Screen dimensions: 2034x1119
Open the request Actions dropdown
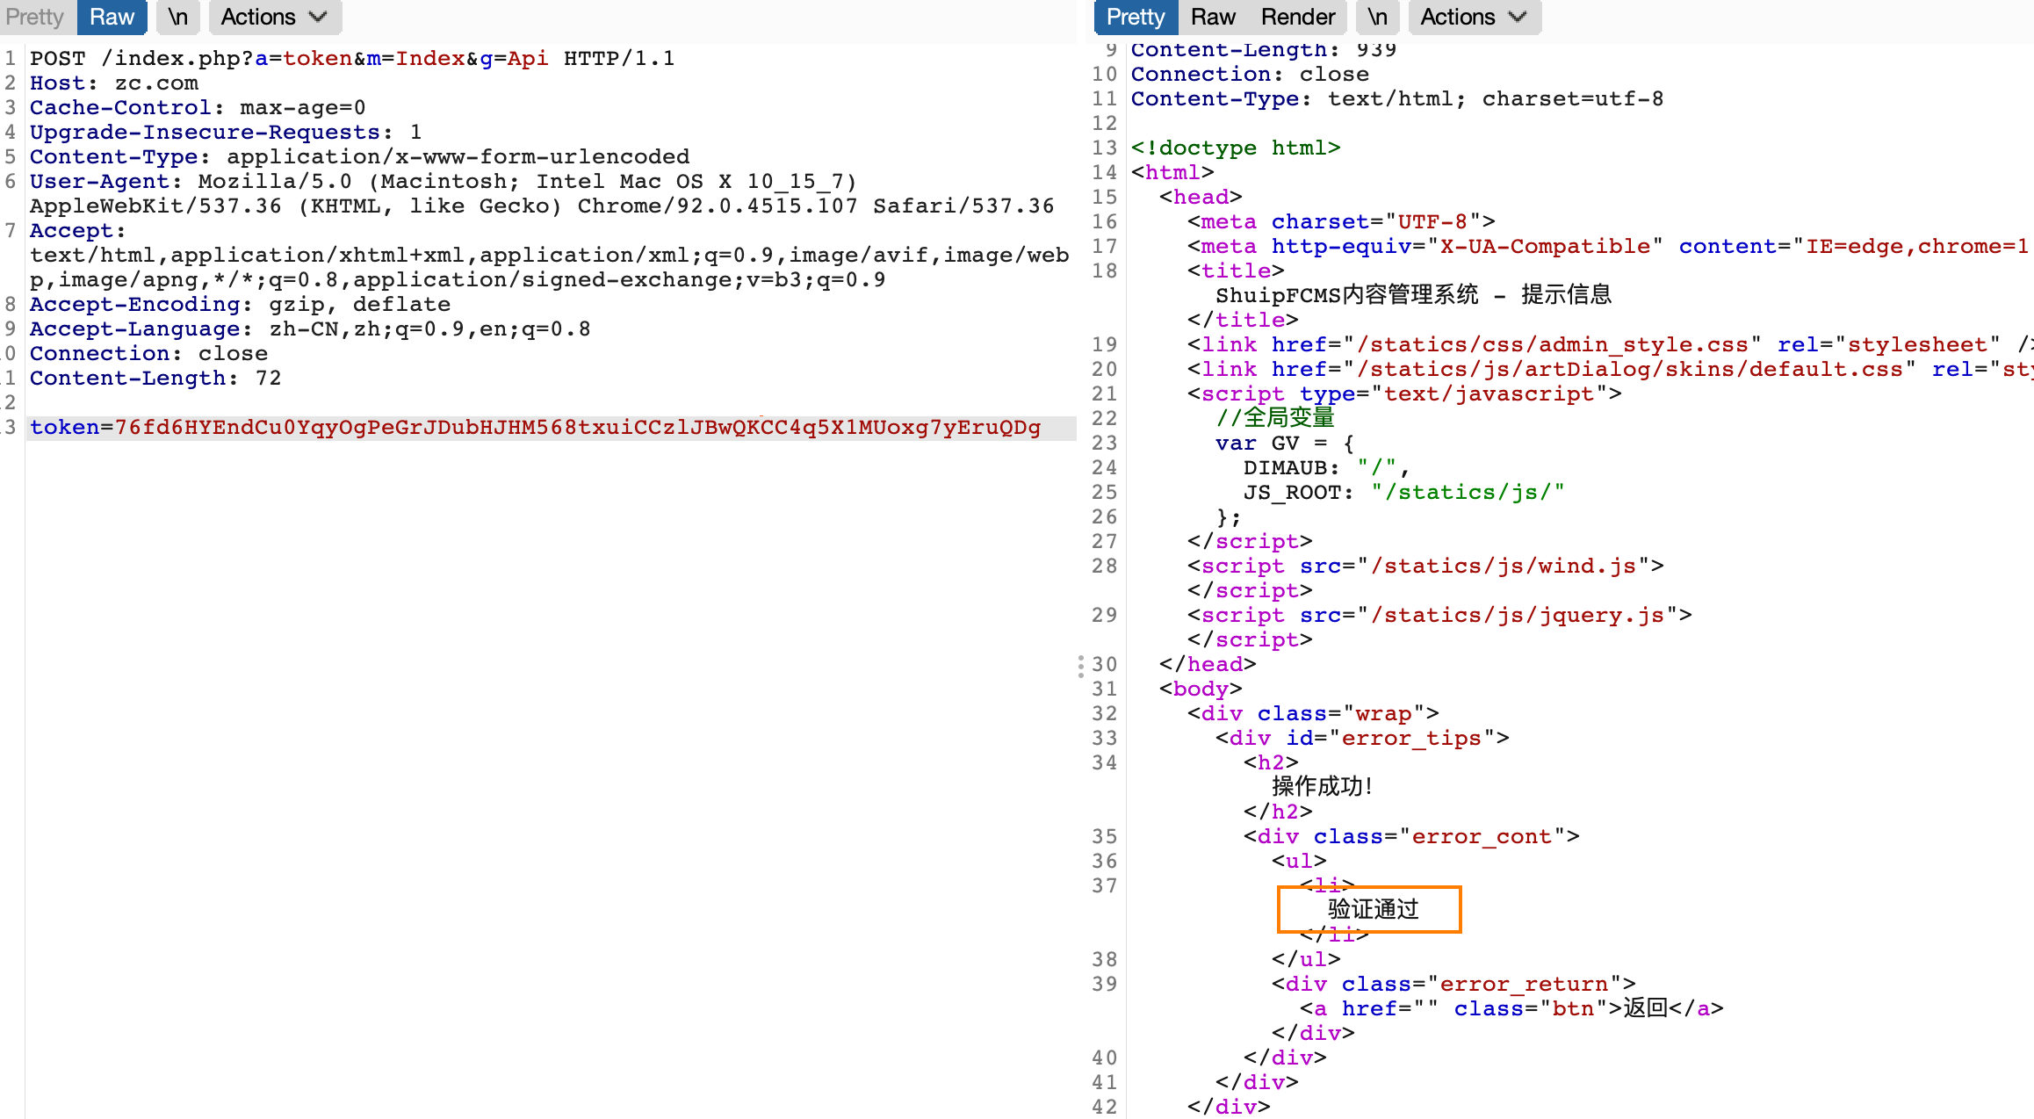275,17
